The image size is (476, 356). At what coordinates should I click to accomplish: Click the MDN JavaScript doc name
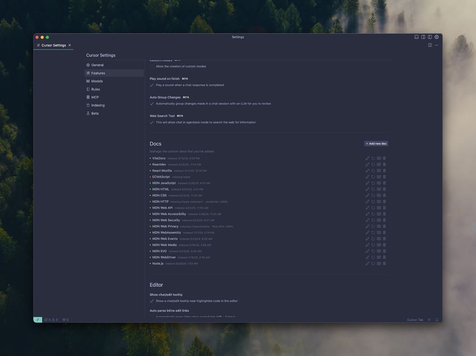164,183
